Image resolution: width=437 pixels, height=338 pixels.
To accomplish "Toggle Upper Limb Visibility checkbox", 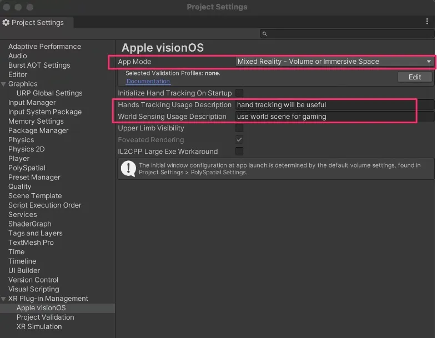I will pyautogui.click(x=239, y=128).
